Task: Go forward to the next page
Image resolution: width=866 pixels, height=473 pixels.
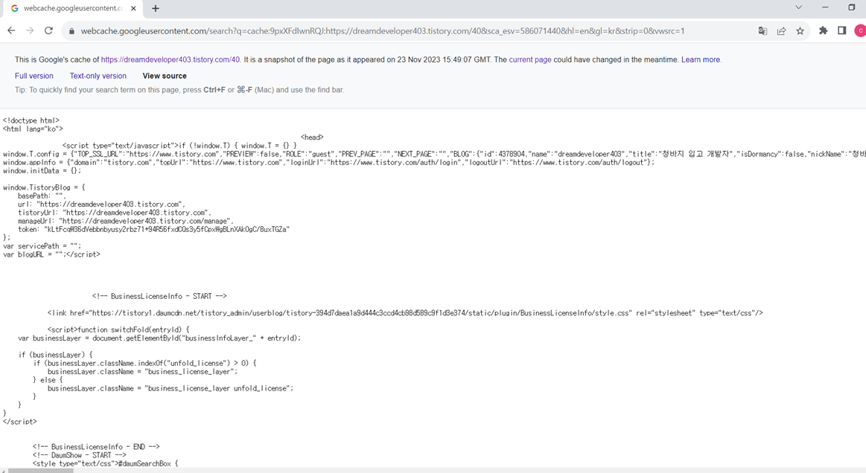Action: pyautogui.click(x=30, y=31)
